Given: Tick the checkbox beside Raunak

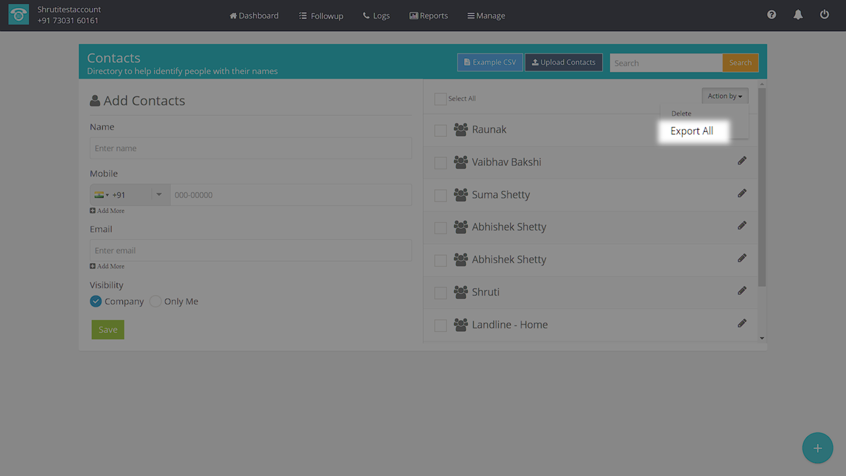Looking at the screenshot, I should (440, 130).
